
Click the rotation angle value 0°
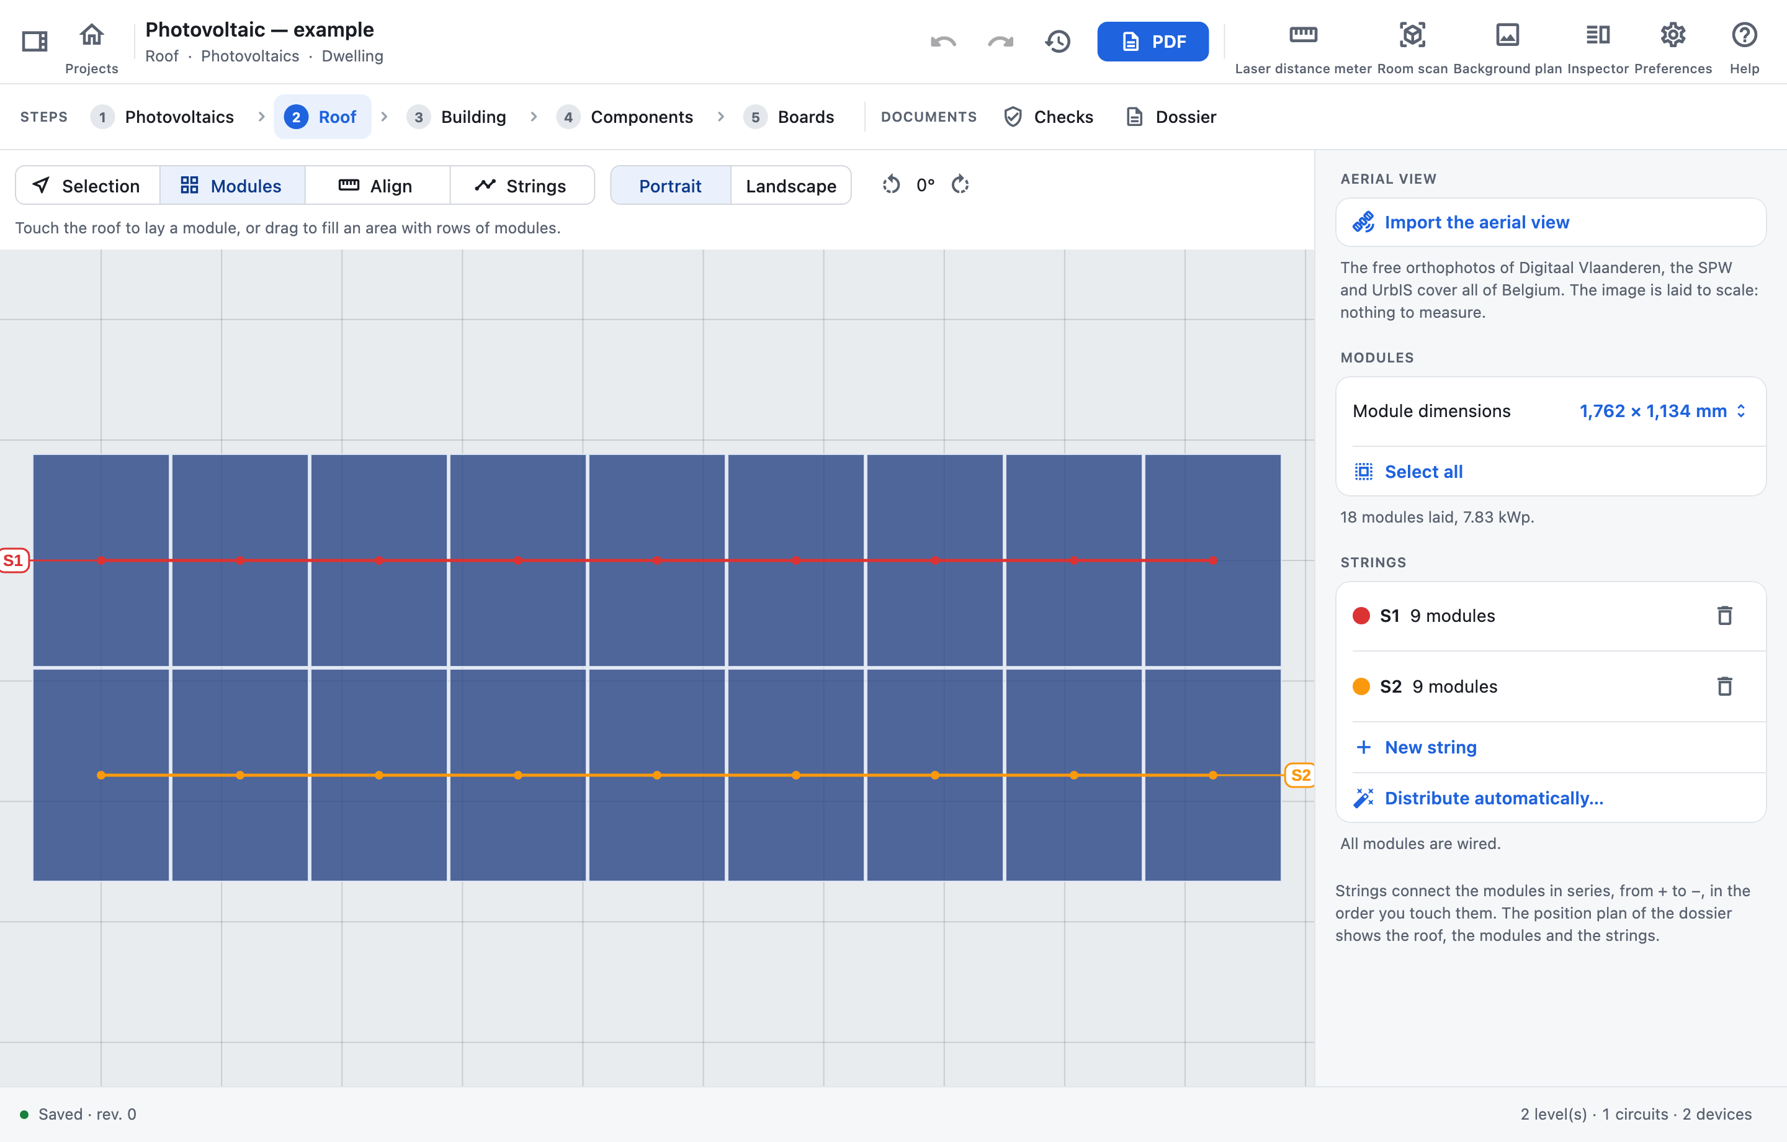click(925, 185)
